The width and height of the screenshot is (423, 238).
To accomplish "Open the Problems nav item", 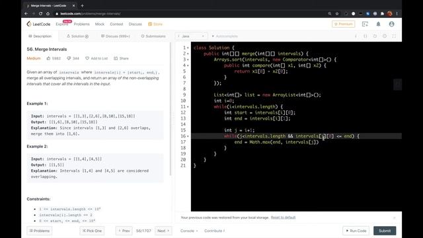I will (82, 24).
